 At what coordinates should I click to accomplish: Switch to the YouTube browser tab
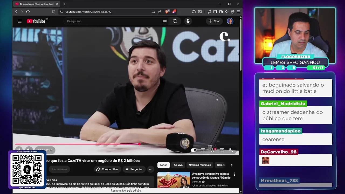point(36,4)
